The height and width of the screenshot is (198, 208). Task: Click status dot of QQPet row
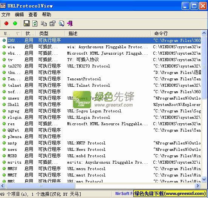[4, 130]
